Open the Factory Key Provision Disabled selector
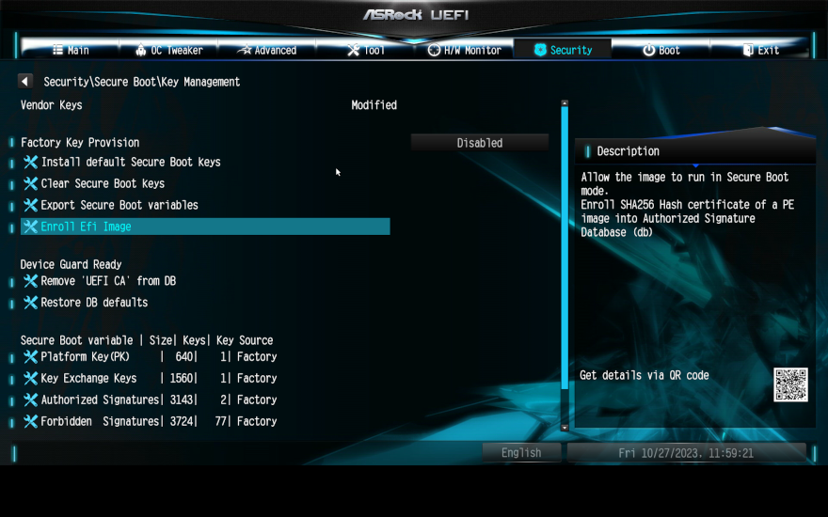 479,143
